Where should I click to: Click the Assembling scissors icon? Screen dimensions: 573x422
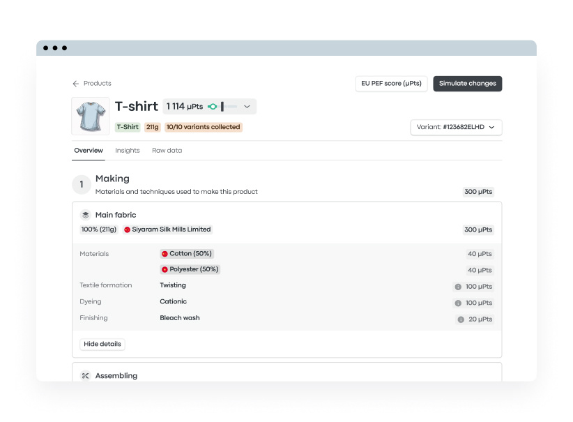point(86,375)
